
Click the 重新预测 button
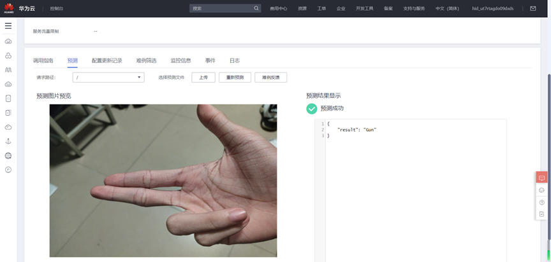click(x=235, y=78)
